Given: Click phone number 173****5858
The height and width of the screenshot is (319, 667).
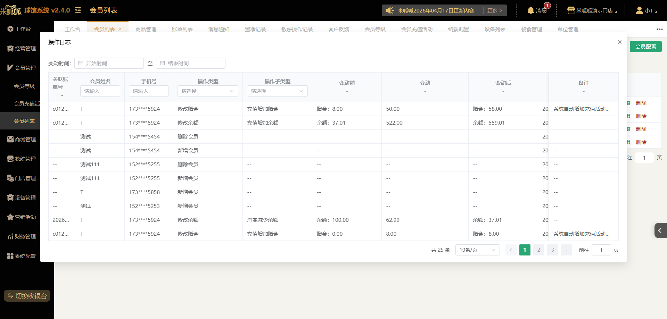Looking at the screenshot, I should [144, 192].
